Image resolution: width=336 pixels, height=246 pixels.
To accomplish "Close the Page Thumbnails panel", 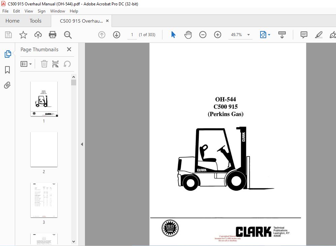I will [x=69, y=49].
